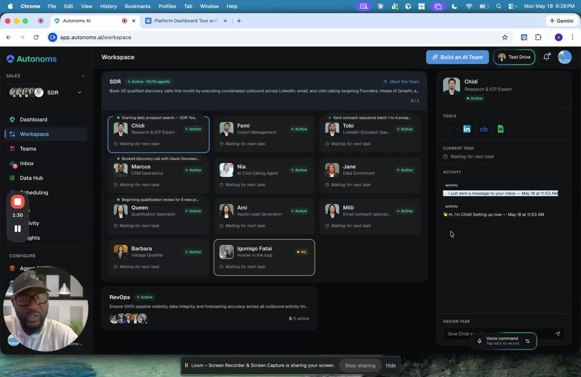The width and height of the screenshot is (581, 377).
Task: Tap the Voice command microphone icon
Action: [x=479, y=341]
